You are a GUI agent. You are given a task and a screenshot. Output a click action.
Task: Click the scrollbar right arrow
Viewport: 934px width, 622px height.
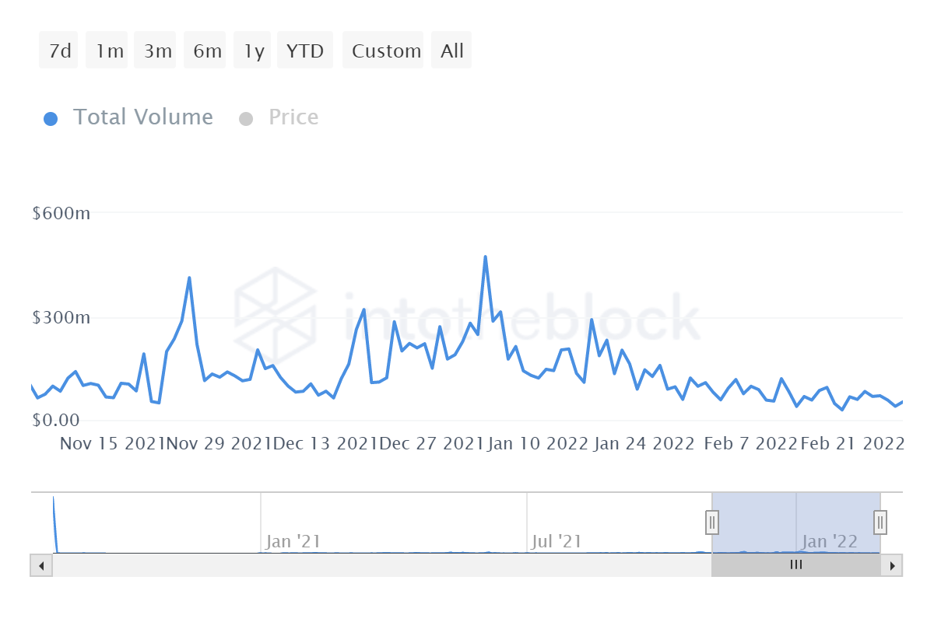(893, 565)
